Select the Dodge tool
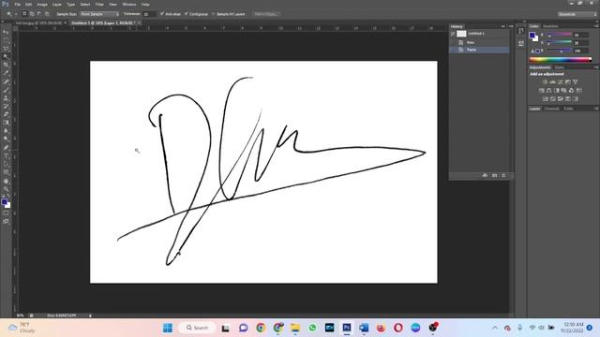The image size is (600, 337). (6, 139)
